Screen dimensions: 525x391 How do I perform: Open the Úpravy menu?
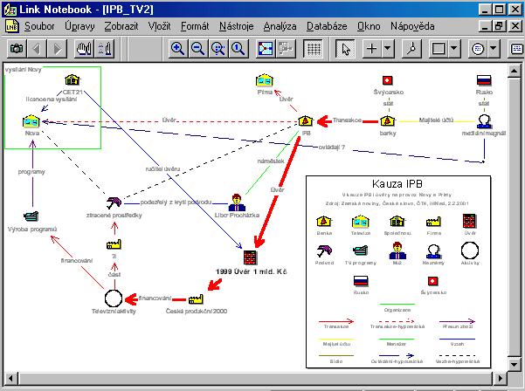[x=79, y=26]
